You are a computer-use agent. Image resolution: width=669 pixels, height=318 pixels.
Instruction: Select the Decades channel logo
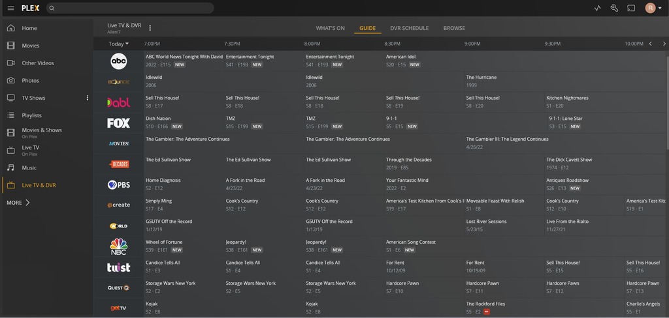(x=119, y=164)
